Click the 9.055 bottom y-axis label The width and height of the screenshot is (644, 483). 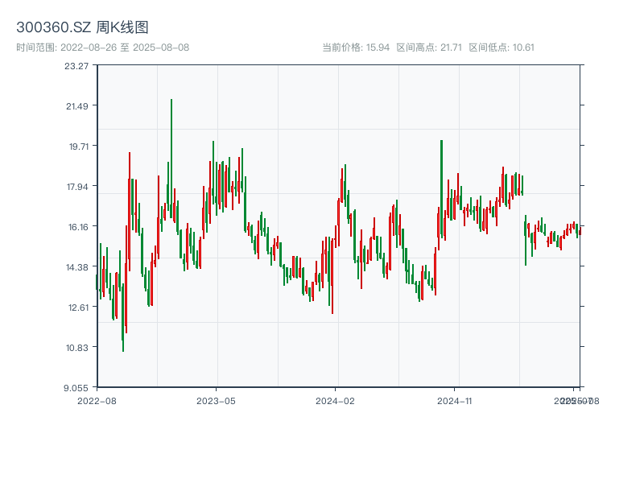pos(77,388)
